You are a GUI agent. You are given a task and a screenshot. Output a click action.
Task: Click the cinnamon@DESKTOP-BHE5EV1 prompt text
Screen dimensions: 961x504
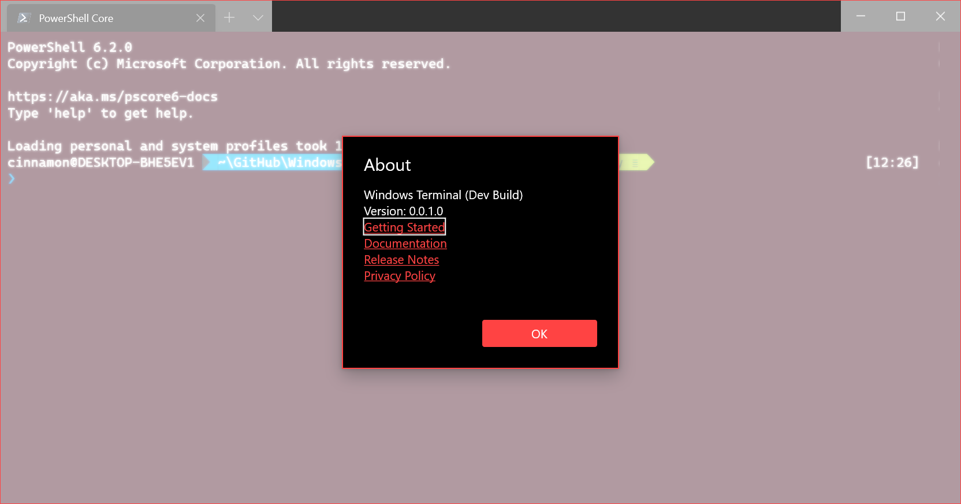coord(101,162)
